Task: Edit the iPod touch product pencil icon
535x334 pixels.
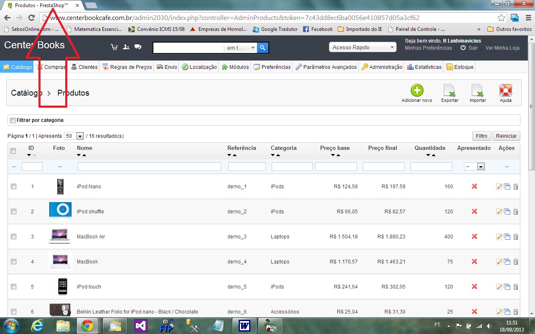Action: point(499,287)
